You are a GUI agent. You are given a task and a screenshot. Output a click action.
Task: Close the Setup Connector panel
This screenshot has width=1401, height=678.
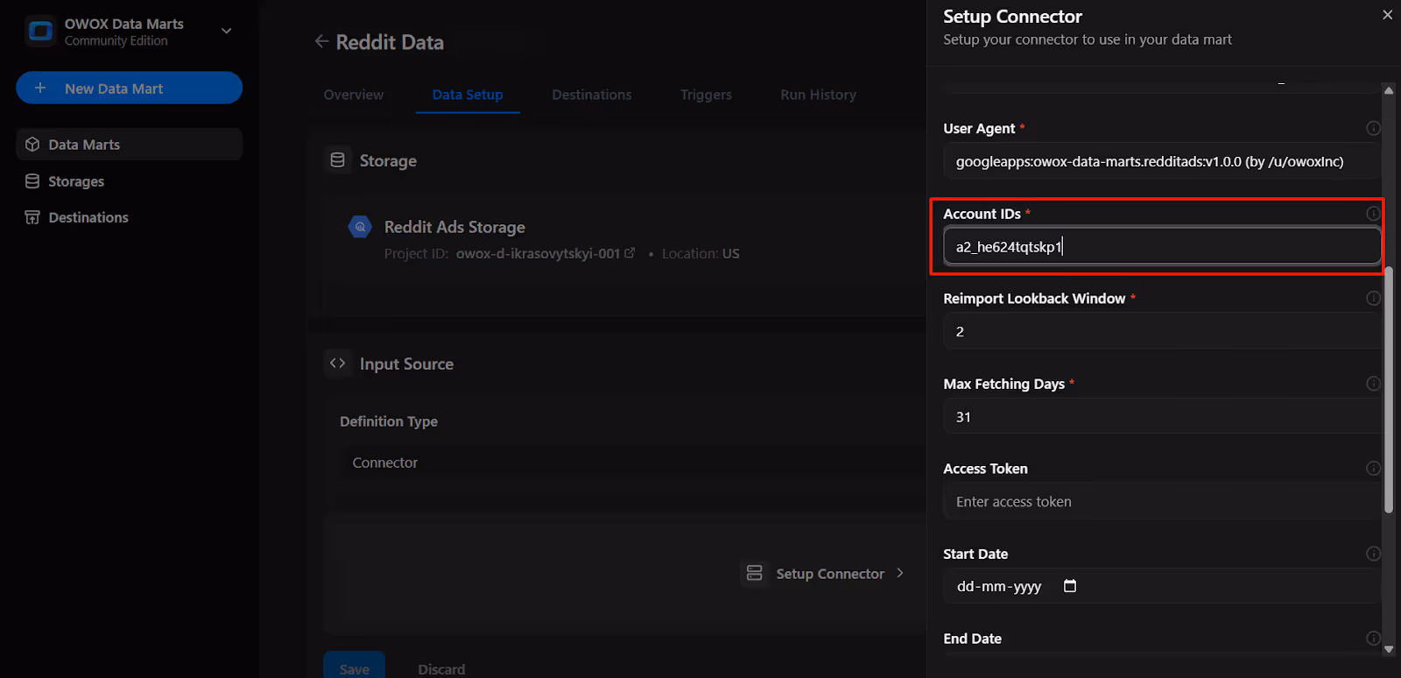click(1387, 15)
